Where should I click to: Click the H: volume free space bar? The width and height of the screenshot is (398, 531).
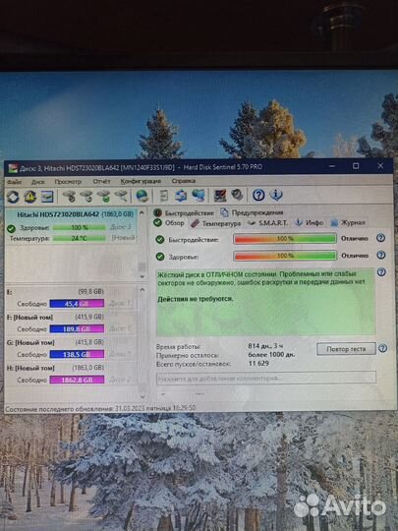(x=77, y=380)
